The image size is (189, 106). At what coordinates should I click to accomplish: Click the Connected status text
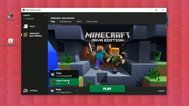click(x=30, y=19)
